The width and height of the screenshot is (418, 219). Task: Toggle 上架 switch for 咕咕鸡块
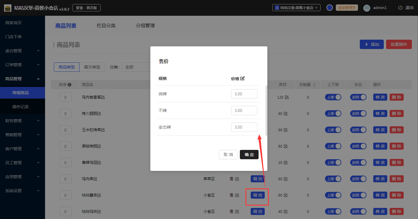coord(333,212)
